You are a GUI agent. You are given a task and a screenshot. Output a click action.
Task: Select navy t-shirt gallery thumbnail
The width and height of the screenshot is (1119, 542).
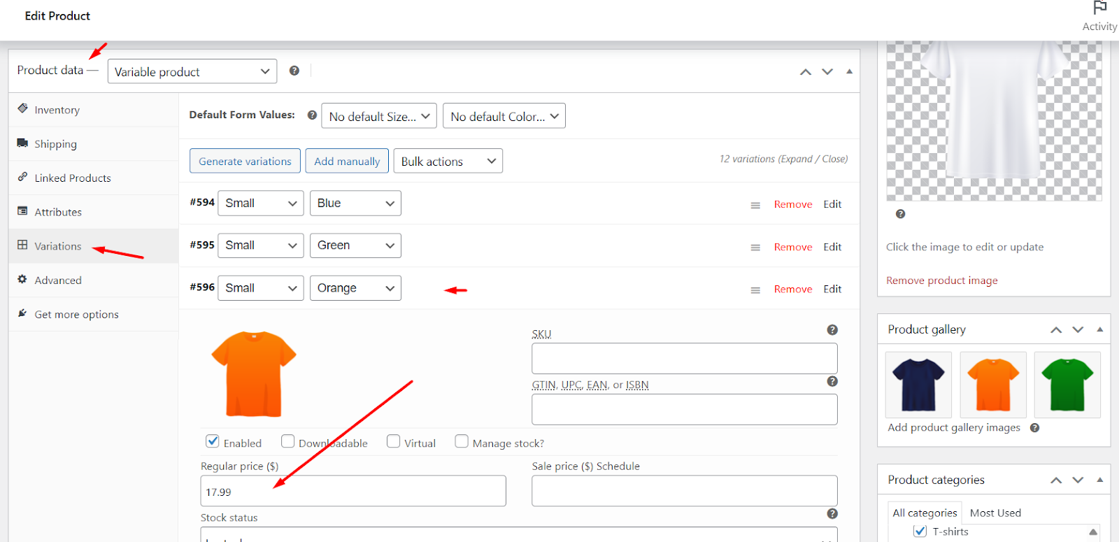click(918, 385)
